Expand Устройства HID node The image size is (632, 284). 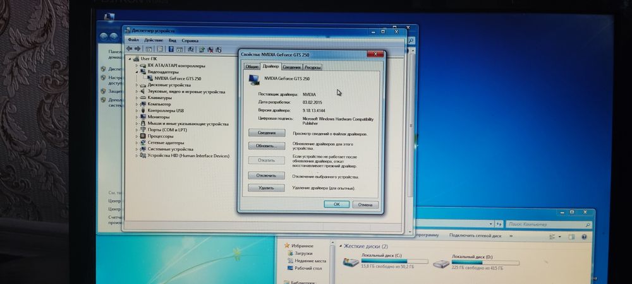point(137,155)
